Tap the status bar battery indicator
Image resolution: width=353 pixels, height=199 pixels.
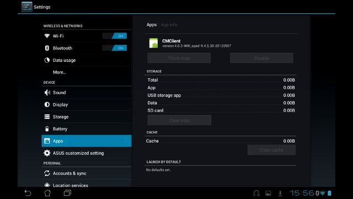click(x=329, y=193)
